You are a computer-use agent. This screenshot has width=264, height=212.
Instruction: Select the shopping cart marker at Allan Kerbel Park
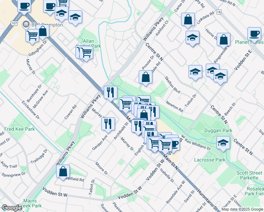(86, 53)
